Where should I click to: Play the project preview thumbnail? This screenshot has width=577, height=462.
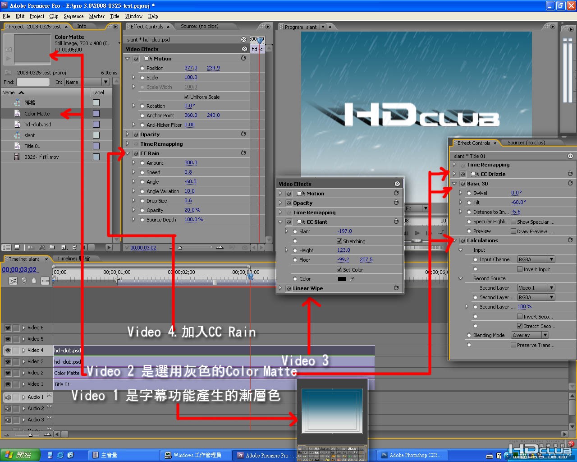coord(8,58)
